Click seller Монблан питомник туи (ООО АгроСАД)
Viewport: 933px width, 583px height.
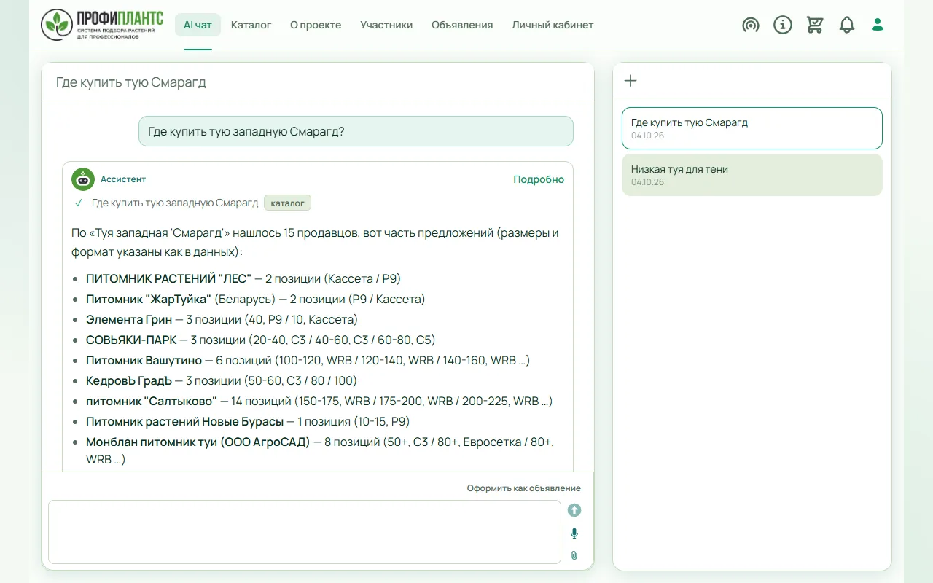coord(198,442)
